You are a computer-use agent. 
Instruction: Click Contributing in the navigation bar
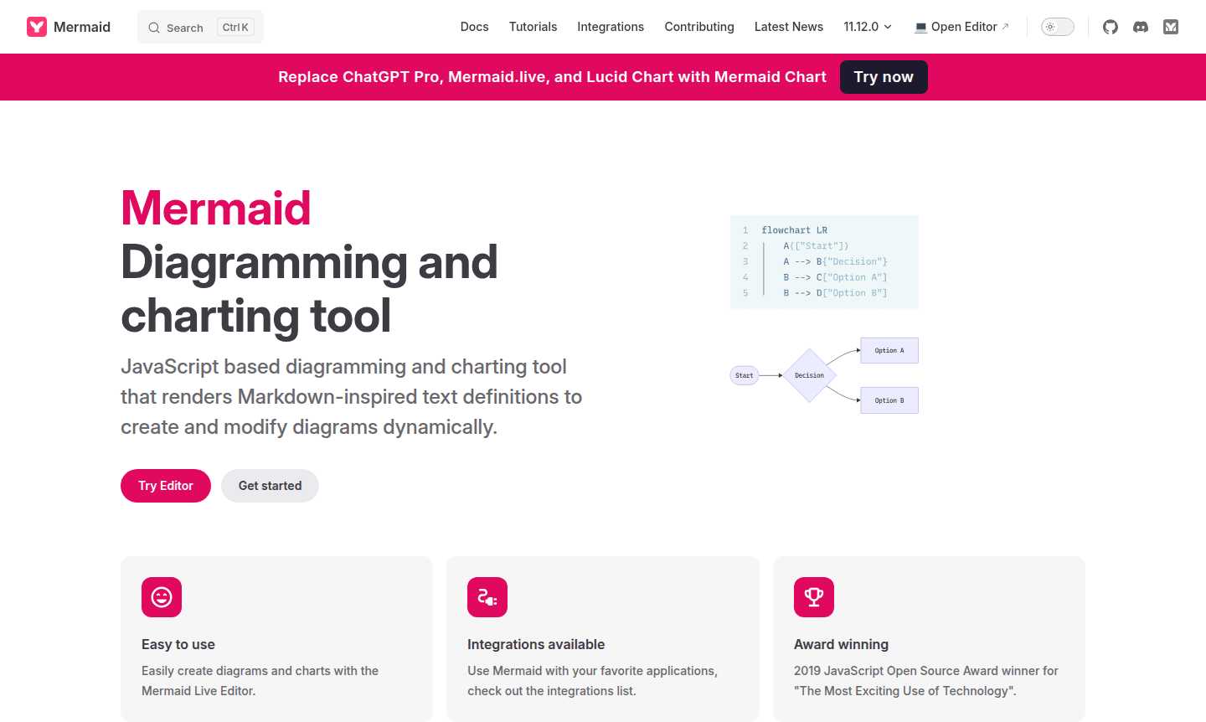[x=699, y=26]
